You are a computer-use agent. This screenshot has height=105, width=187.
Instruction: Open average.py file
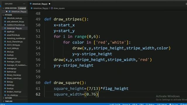12,69
